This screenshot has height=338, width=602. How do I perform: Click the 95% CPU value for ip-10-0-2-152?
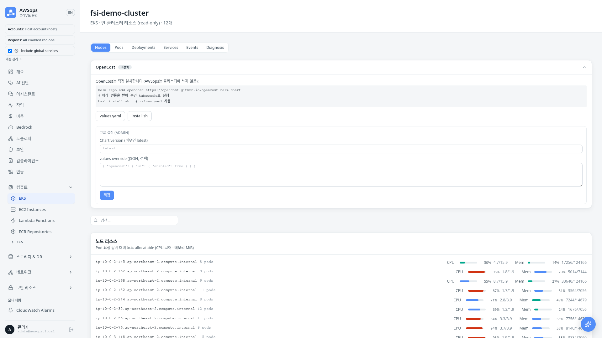pos(496,272)
